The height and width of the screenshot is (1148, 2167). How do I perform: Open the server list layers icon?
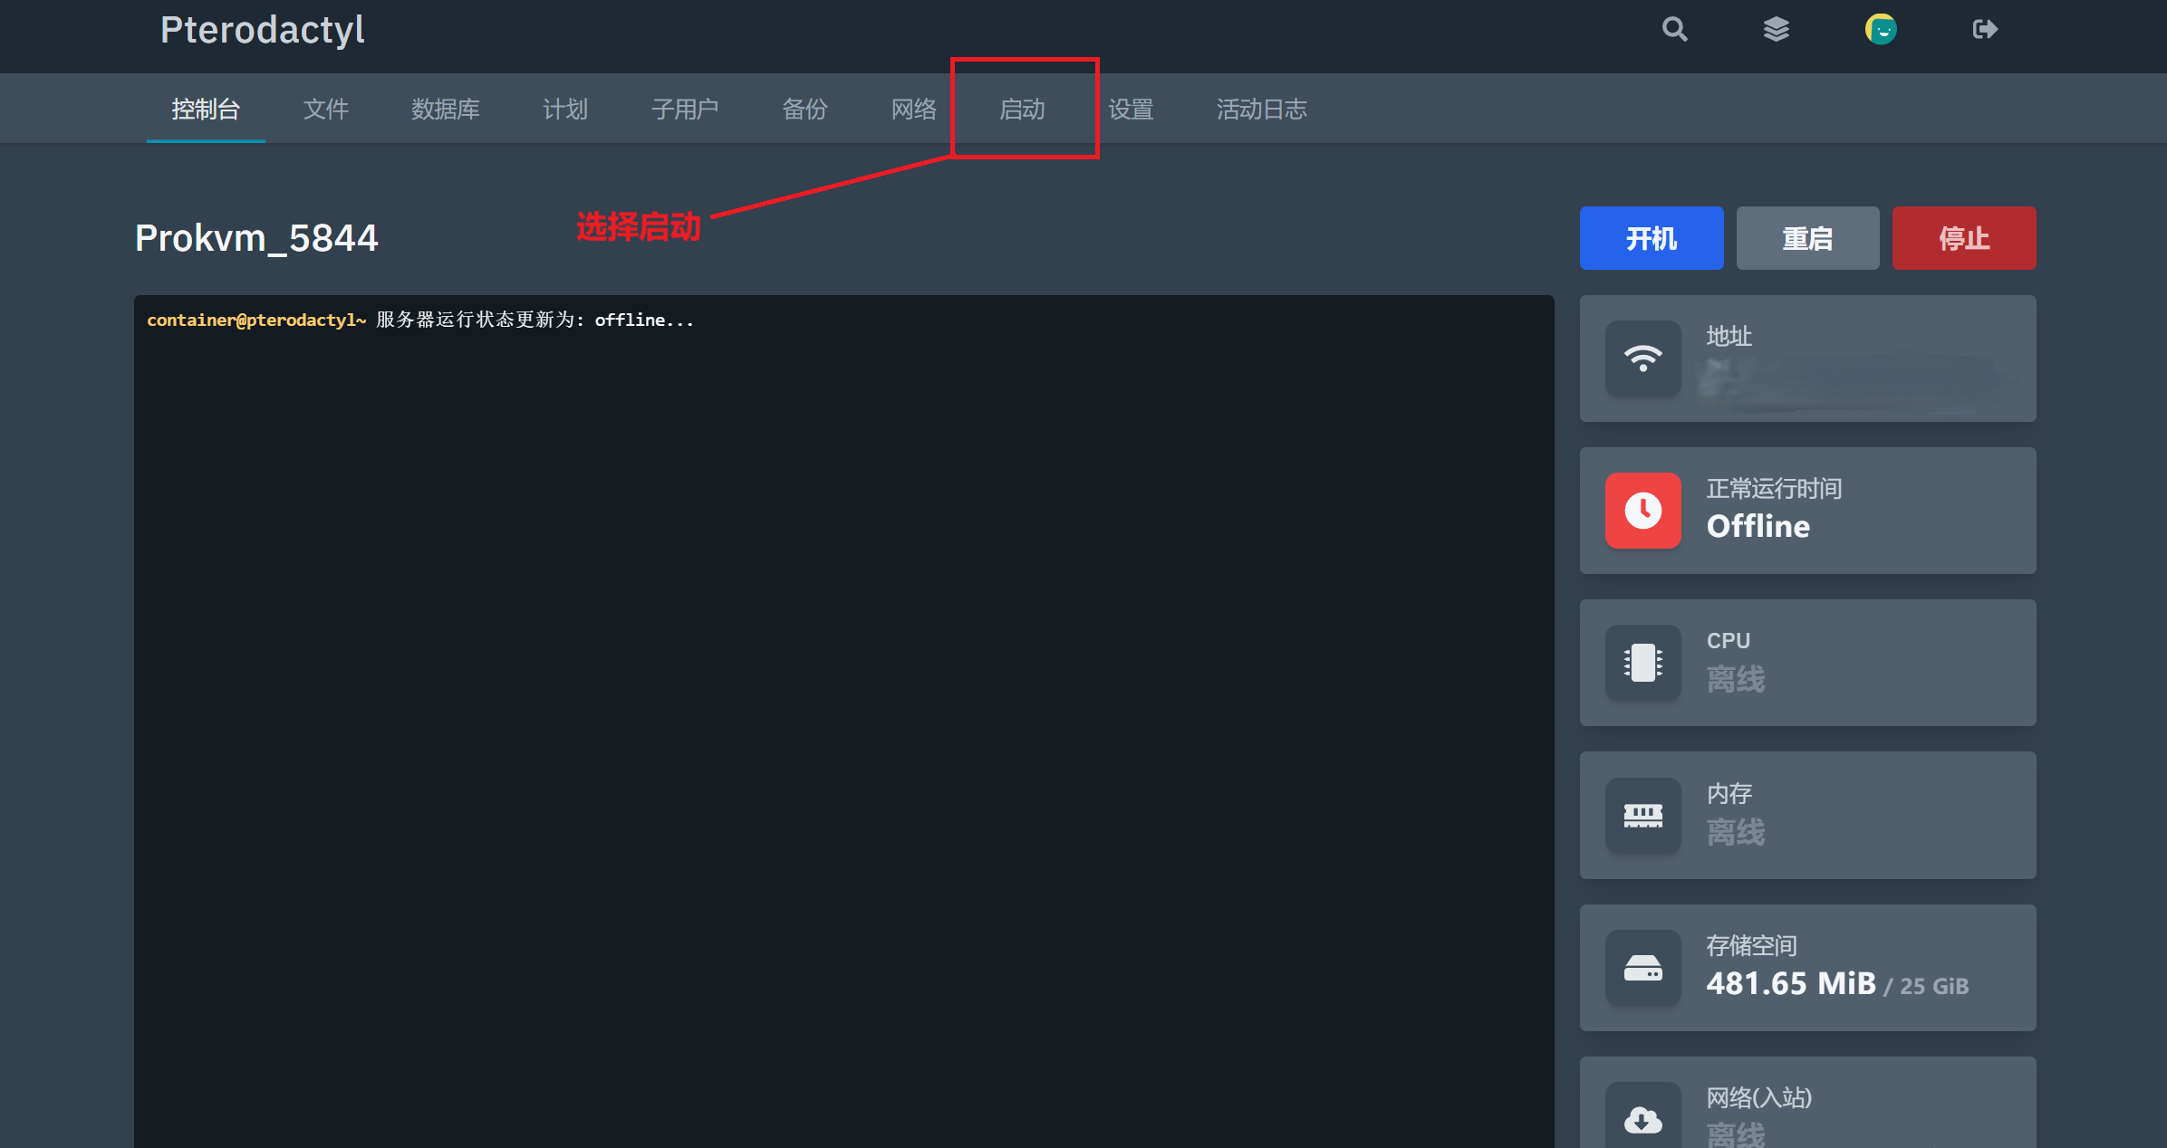point(1777,30)
